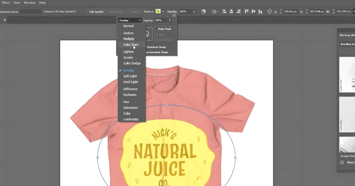Select the Hue blend mode
The width and height of the screenshot is (355, 186).
(131, 102)
